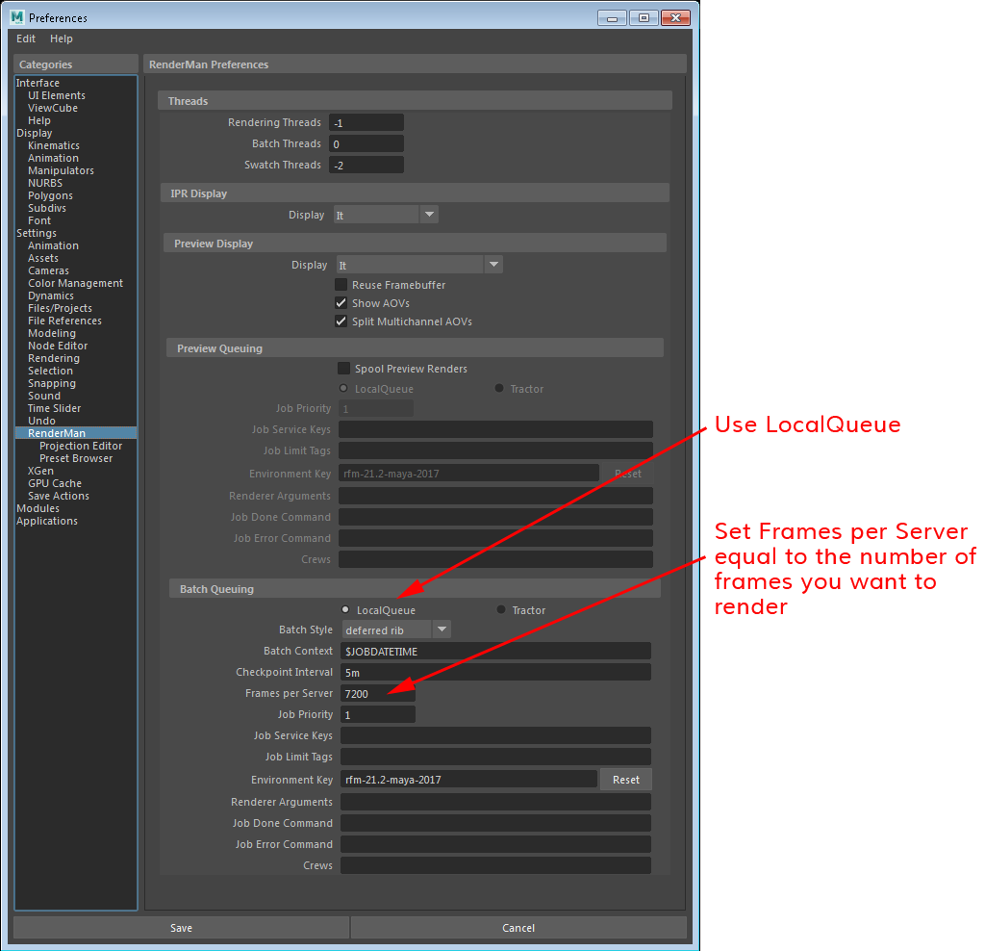Click Batch Queuing Job Done Command field

(x=495, y=823)
